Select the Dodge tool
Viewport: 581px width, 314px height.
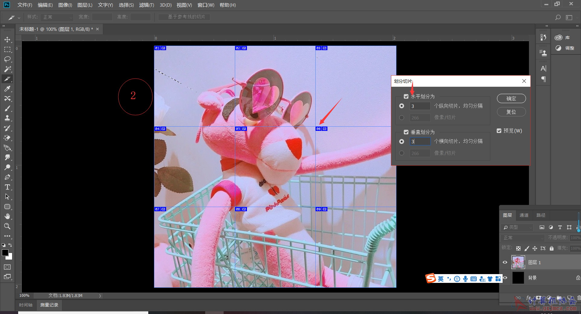(7, 167)
